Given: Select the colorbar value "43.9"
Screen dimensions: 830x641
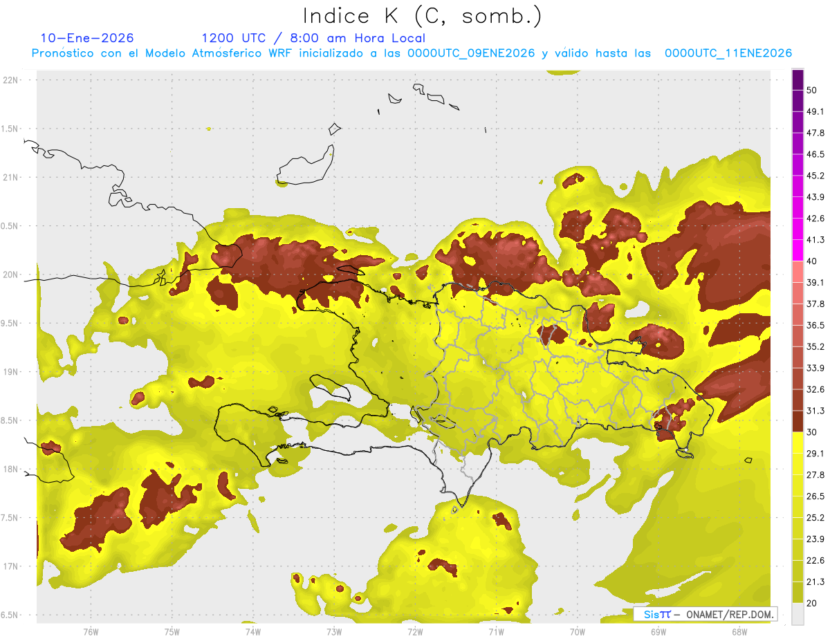Looking at the screenshot, I should 815,197.
